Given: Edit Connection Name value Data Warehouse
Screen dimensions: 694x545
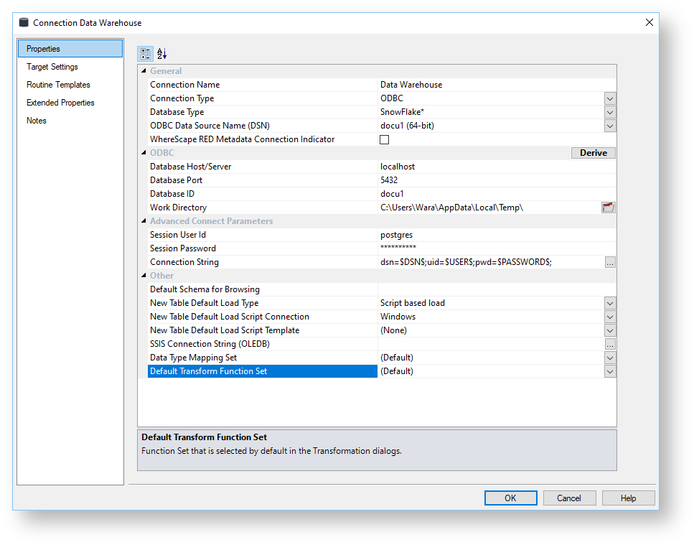Looking at the screenshot, I should pyautogui.click(x=497, y=85).
